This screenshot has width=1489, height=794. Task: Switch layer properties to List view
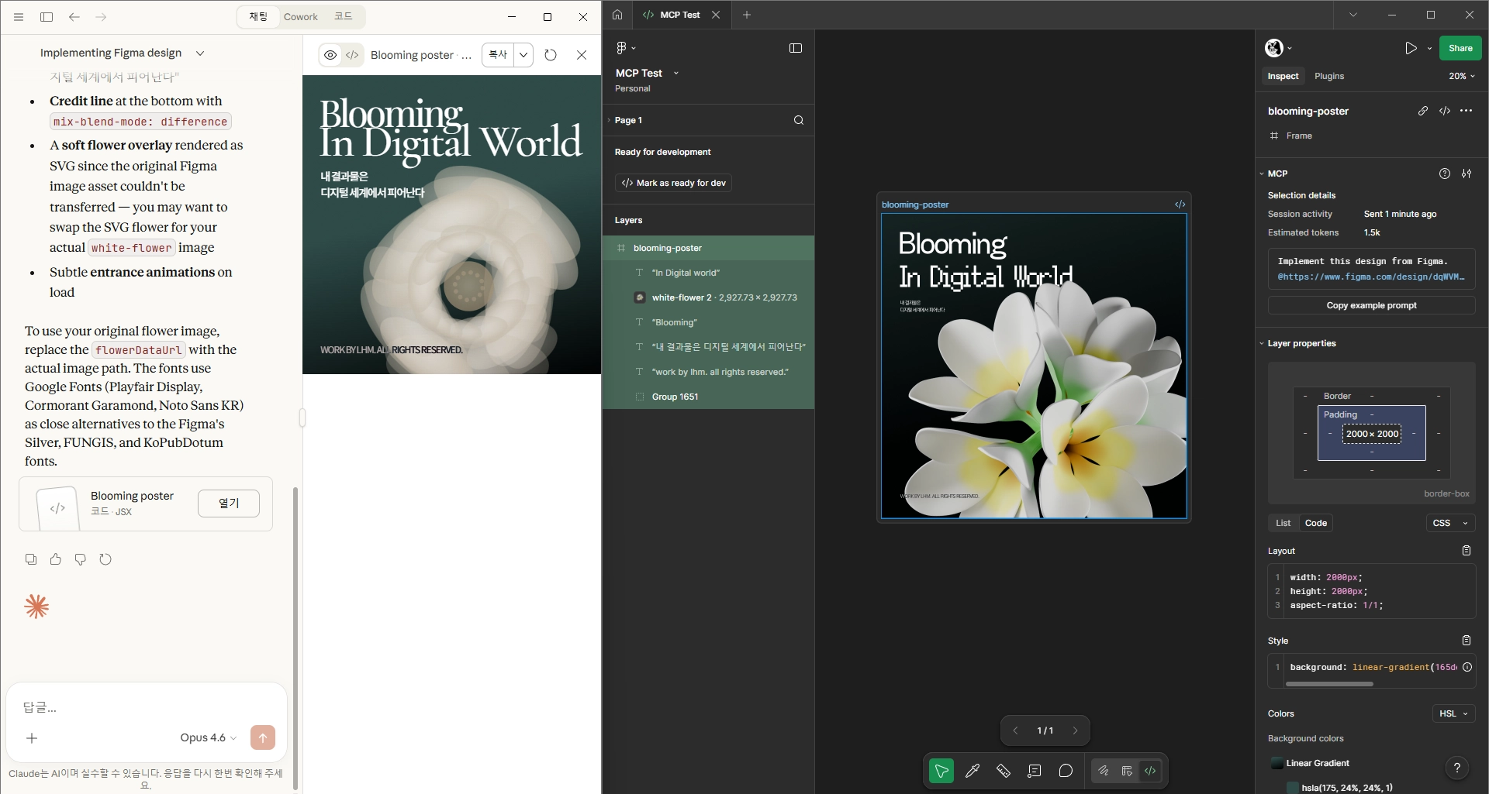point(1283,523)
